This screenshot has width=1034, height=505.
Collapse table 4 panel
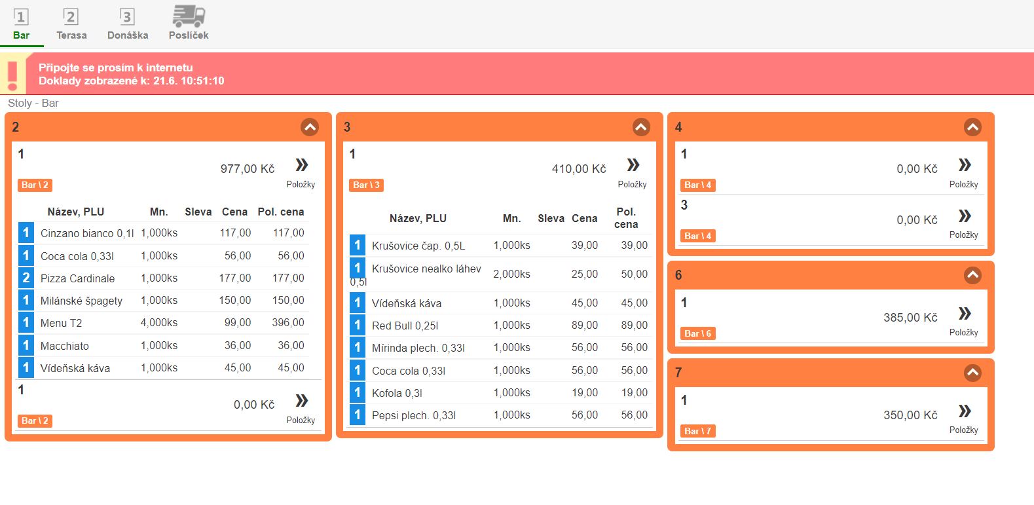[x=972, y=127]
